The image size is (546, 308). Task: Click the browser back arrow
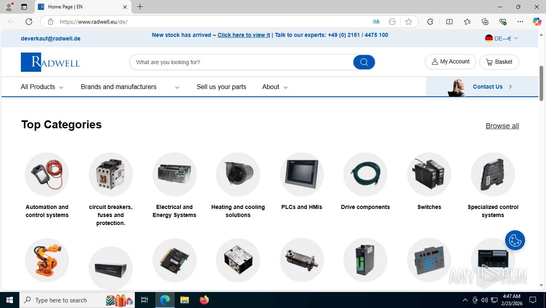[11, 22]
